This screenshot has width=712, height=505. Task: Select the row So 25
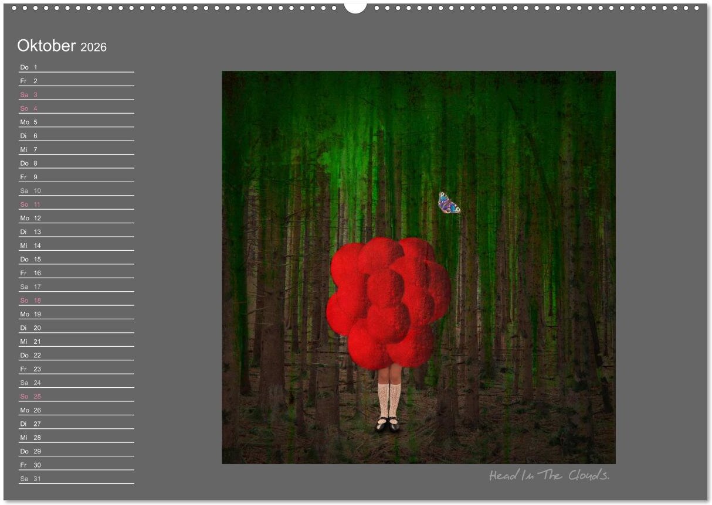tap(76, 396)
